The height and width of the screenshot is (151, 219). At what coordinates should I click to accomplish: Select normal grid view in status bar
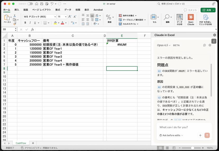click(160, 148)
